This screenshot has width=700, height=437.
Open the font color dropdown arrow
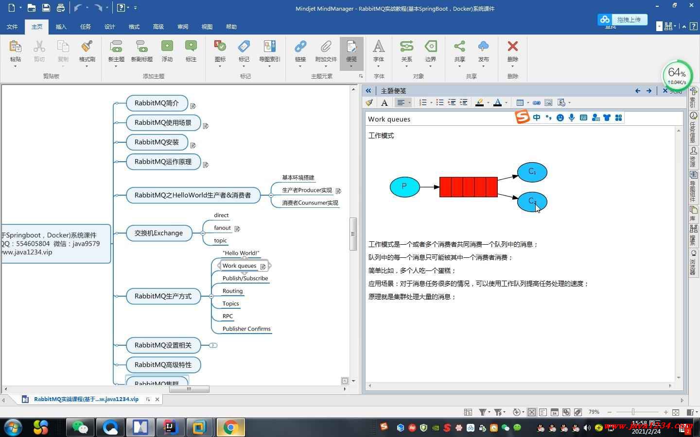click(506, 102)
